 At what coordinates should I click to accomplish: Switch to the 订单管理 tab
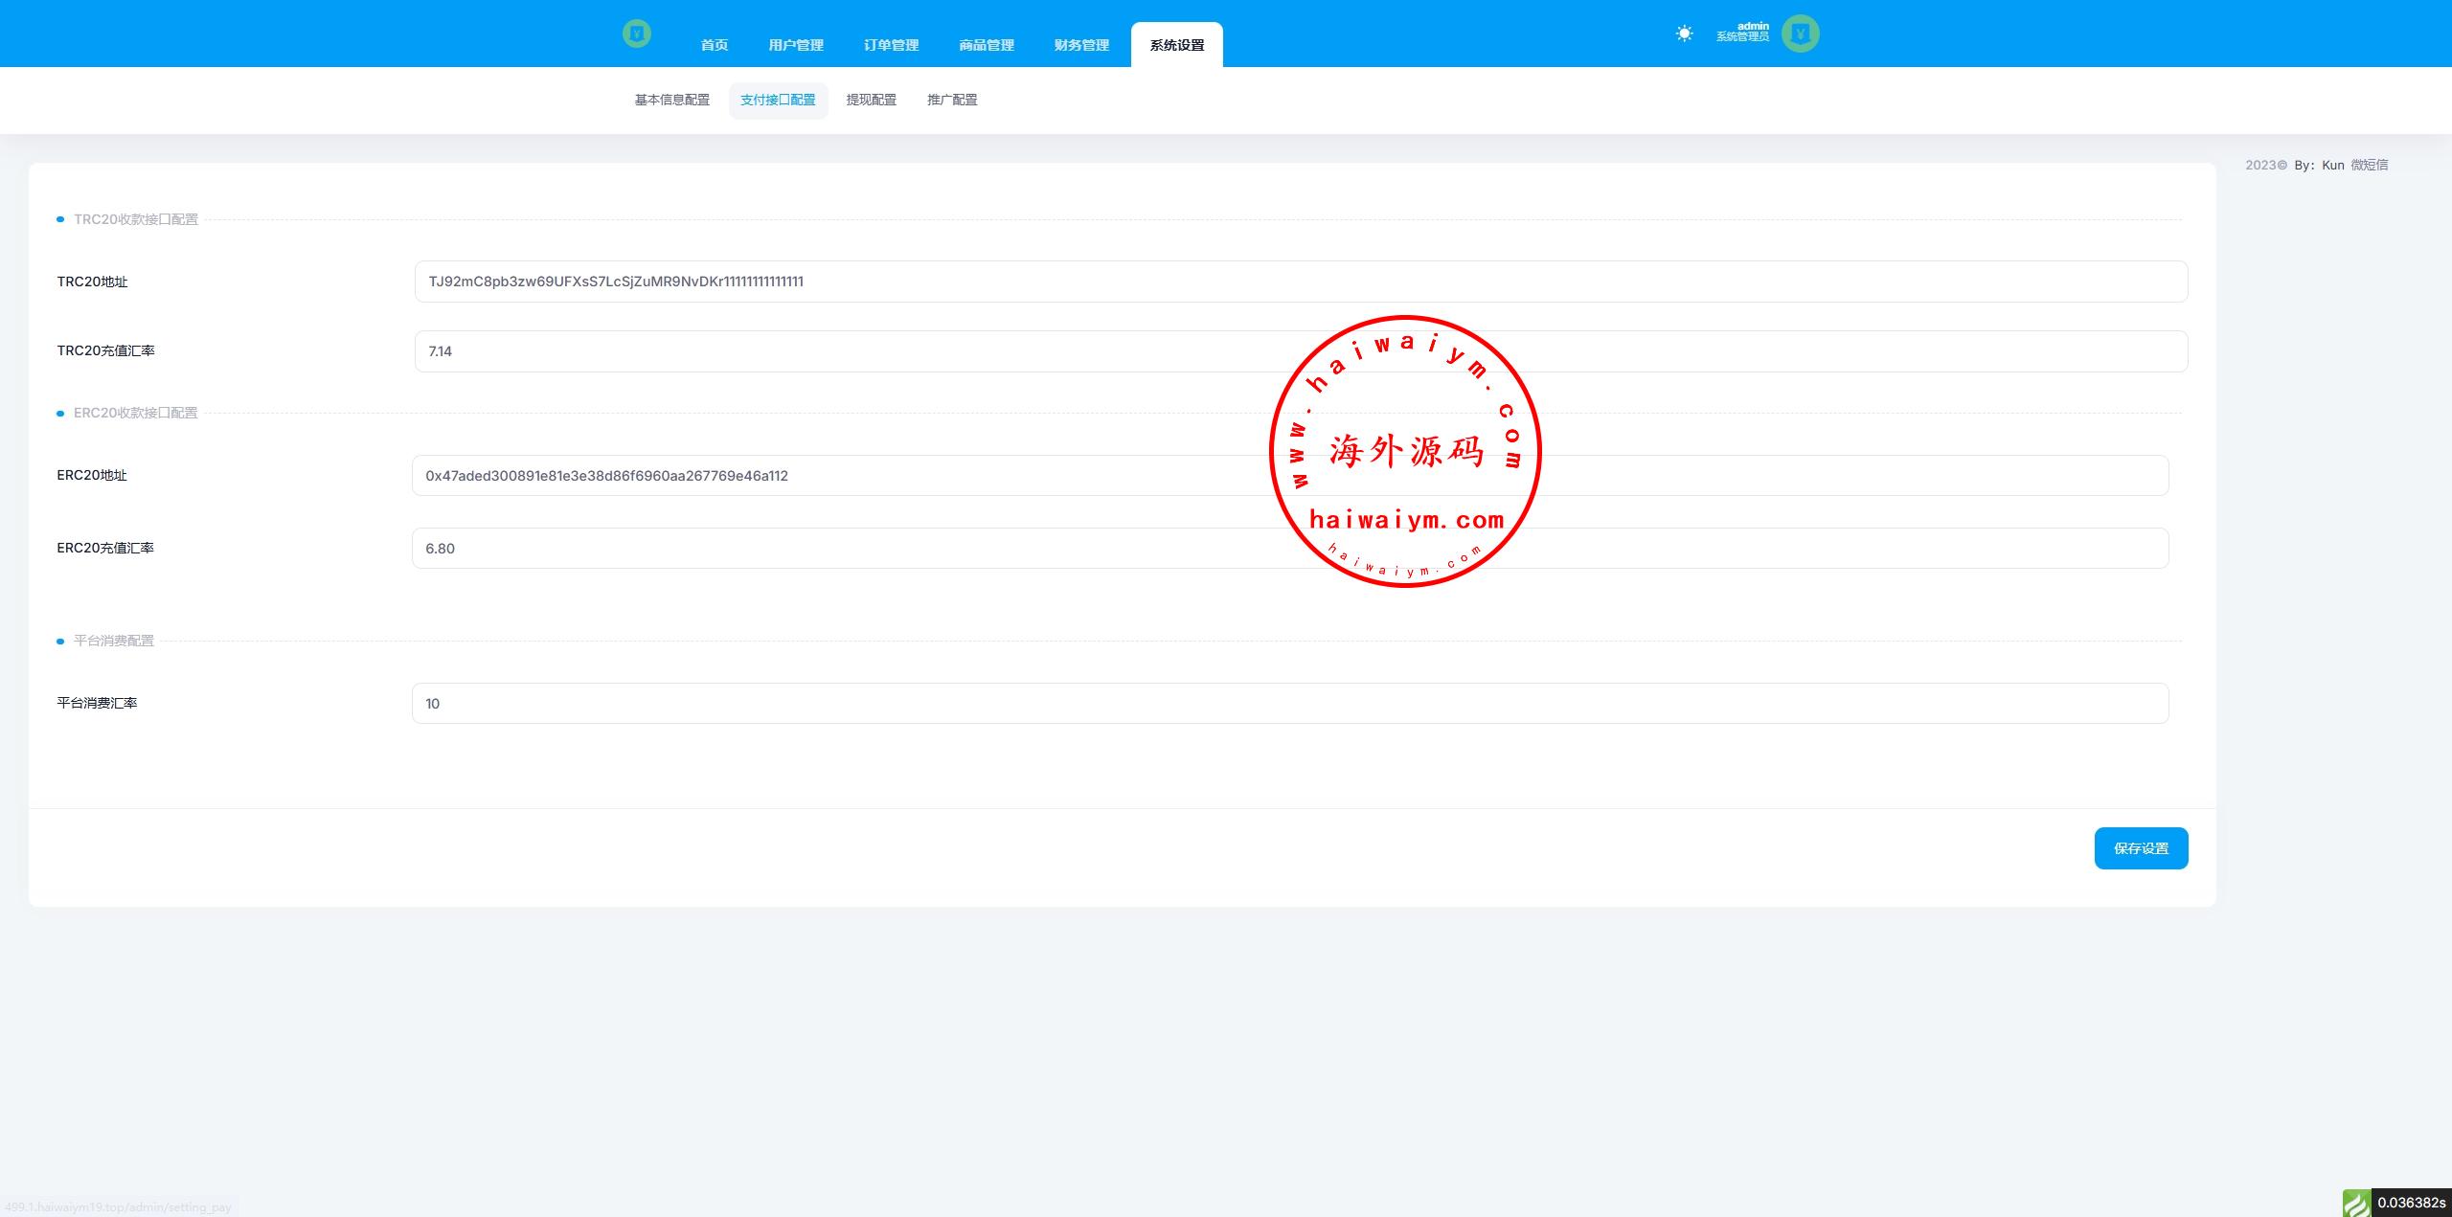click(x=891, y=45)
